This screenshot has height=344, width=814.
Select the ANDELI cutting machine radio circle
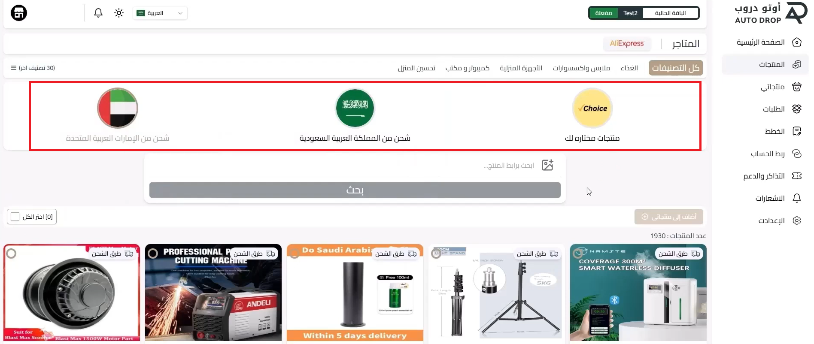(x=153, y=253)
